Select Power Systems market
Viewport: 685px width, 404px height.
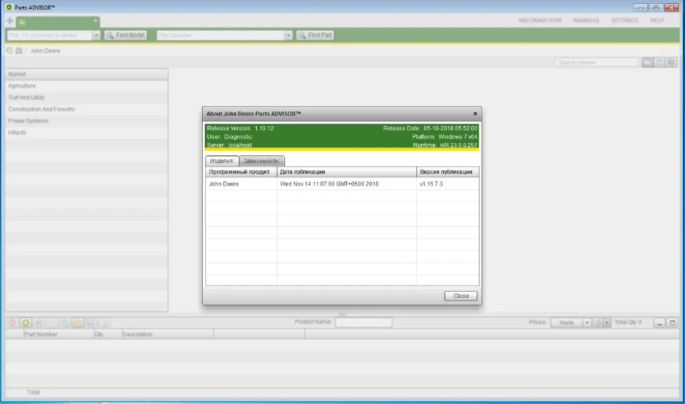(x=86, y=121)
